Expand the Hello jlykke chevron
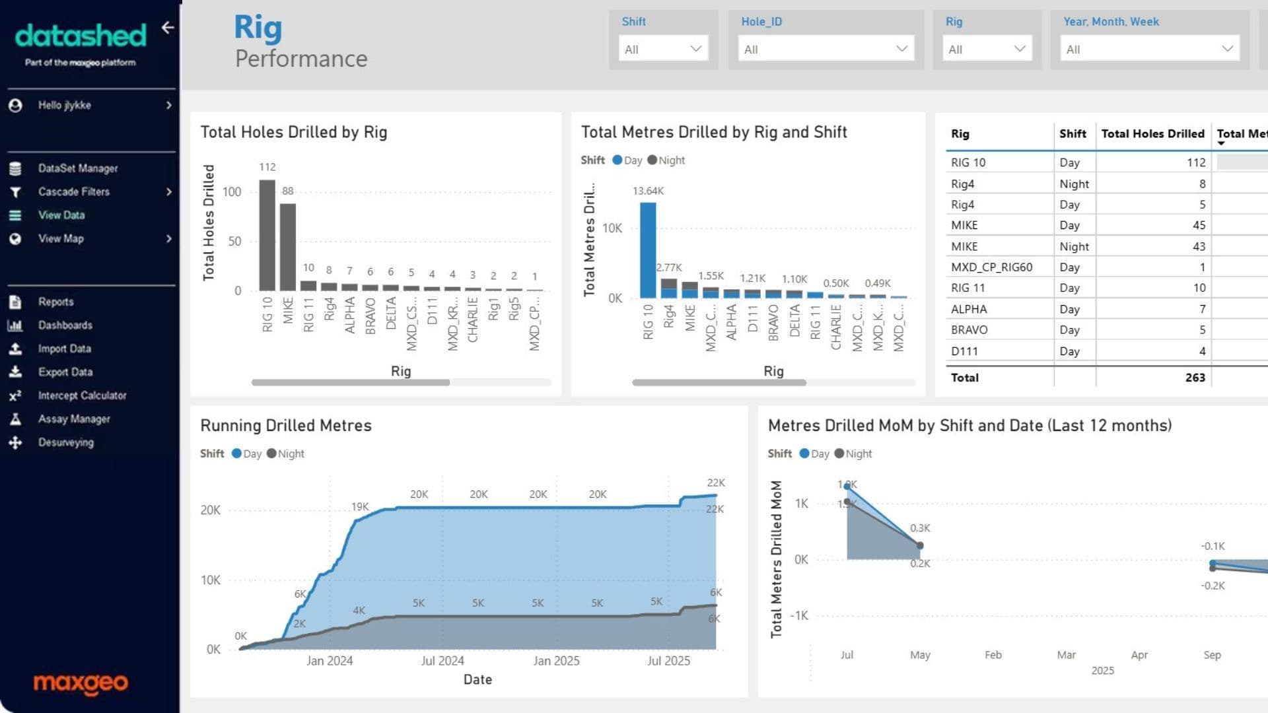This screenshot has height=713, width=1268. click(x=169, y=106)
